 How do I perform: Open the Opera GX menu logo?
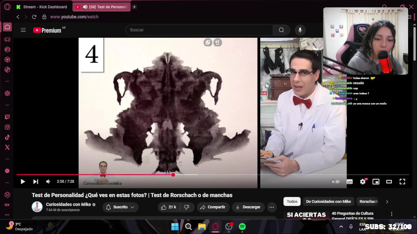pos(7,7)
